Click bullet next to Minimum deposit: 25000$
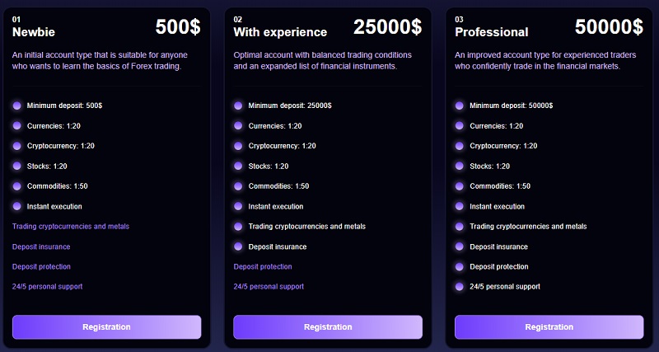This screenshot has height=352, width=659. [238, 106]
